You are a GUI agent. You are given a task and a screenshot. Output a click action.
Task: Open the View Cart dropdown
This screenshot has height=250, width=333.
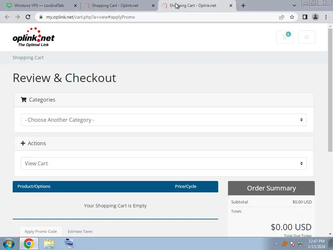coord(164,163)
